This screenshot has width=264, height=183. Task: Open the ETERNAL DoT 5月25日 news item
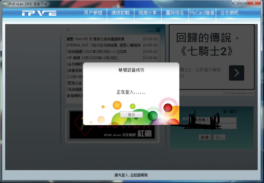pos(104,45)
